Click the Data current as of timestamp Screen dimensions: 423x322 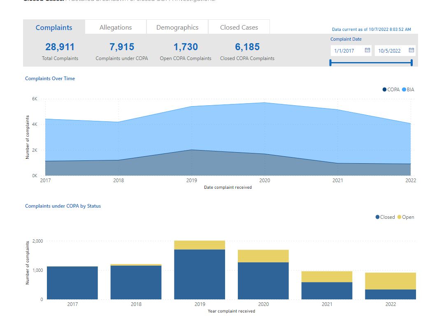coord(372,29)
